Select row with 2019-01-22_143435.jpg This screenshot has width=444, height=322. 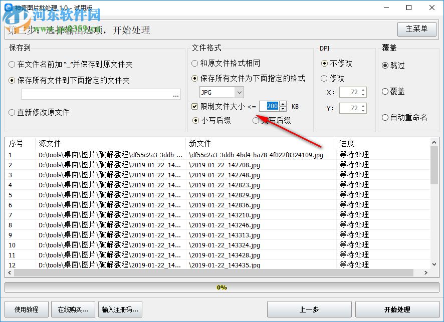tap(218, 265)
